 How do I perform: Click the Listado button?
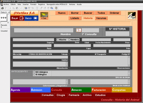click(75, 18)
